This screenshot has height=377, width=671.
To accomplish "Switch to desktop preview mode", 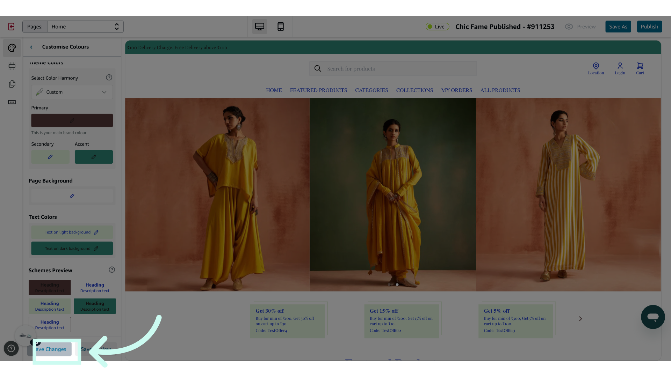I will tap(260, 27).
